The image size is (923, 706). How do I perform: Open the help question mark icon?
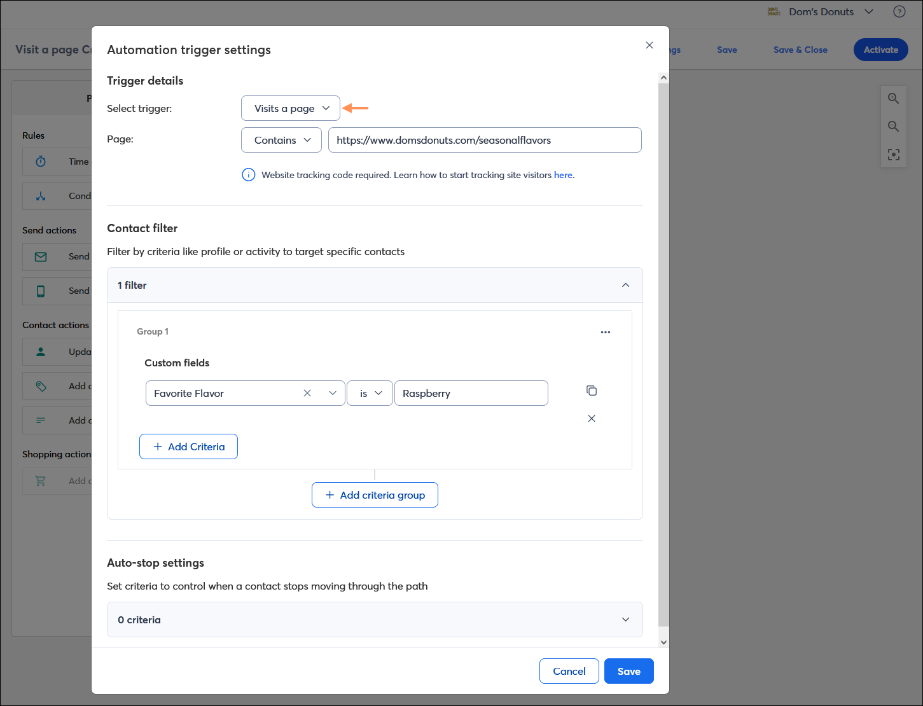tap(899, 11)
